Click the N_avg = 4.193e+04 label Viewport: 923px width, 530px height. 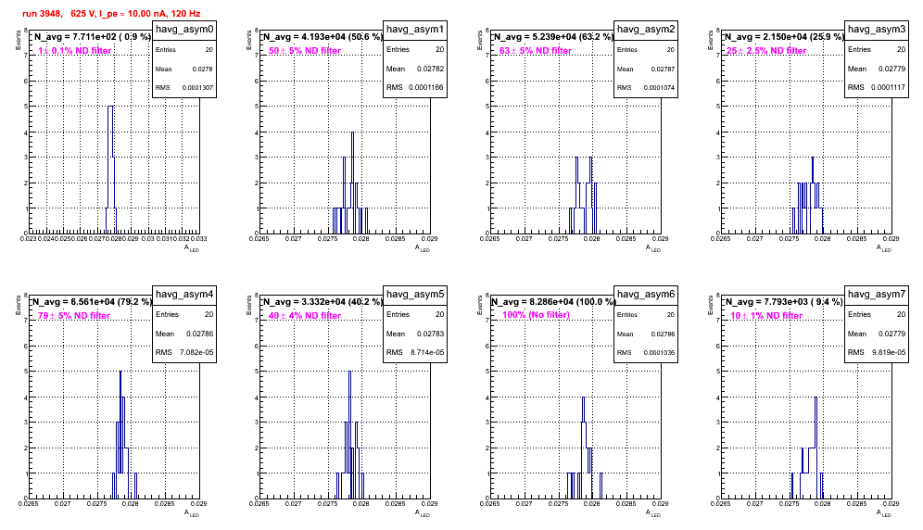(323, 36)
